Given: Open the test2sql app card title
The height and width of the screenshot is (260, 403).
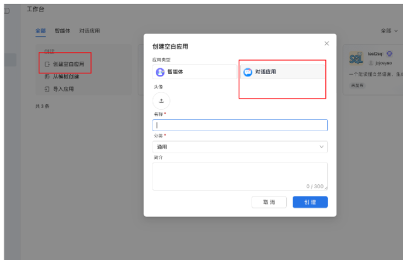Looking at the screenshot, I should [376, 54].
